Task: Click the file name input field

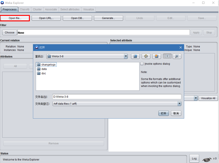Action: 117,97
